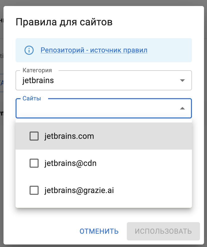Click the "Правила для сайтов" dialog title
The height and width of the screenshot is (247, 207).
tap(64, 22)
